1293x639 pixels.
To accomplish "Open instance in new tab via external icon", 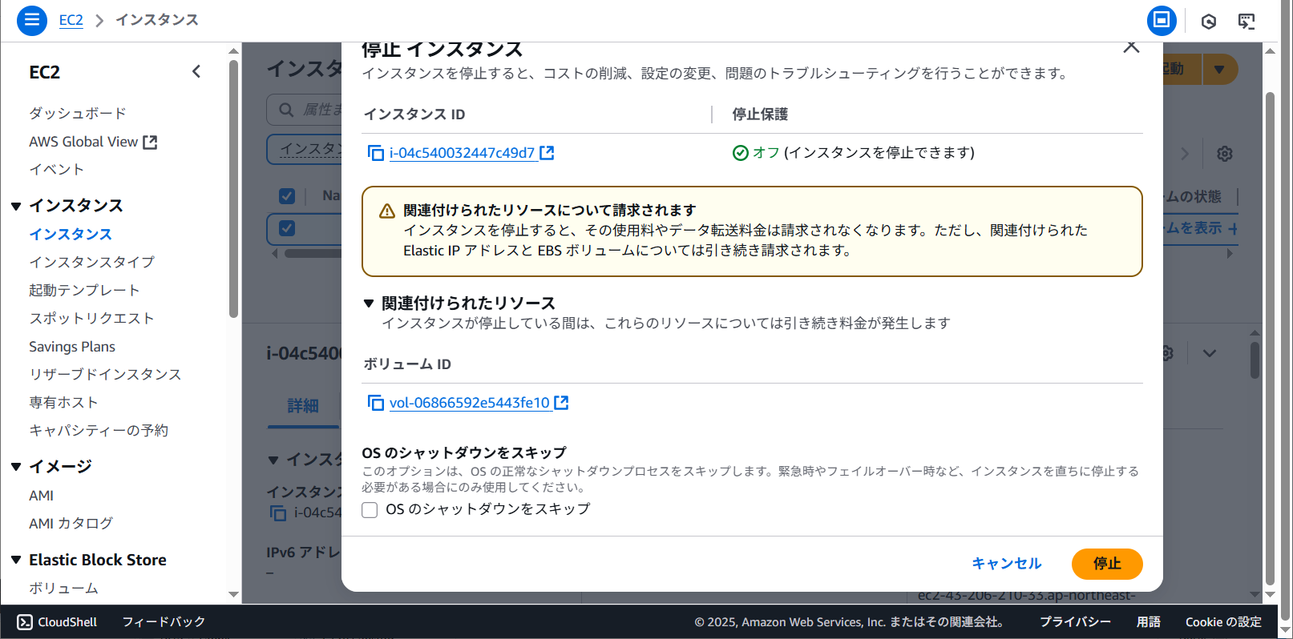I will 547,153.
